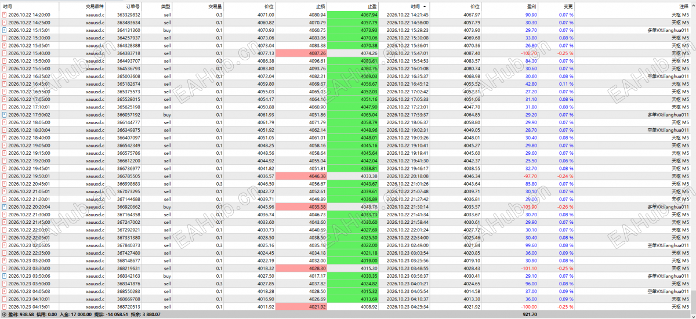Click the green take-profit cell 4067.94
The height and width of the screenshot is (319, 696).
(x=353, y=14)
